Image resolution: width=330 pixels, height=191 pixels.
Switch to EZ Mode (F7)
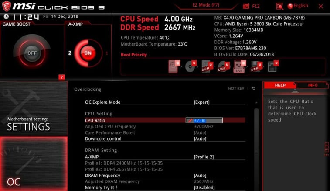coord(206,5)
